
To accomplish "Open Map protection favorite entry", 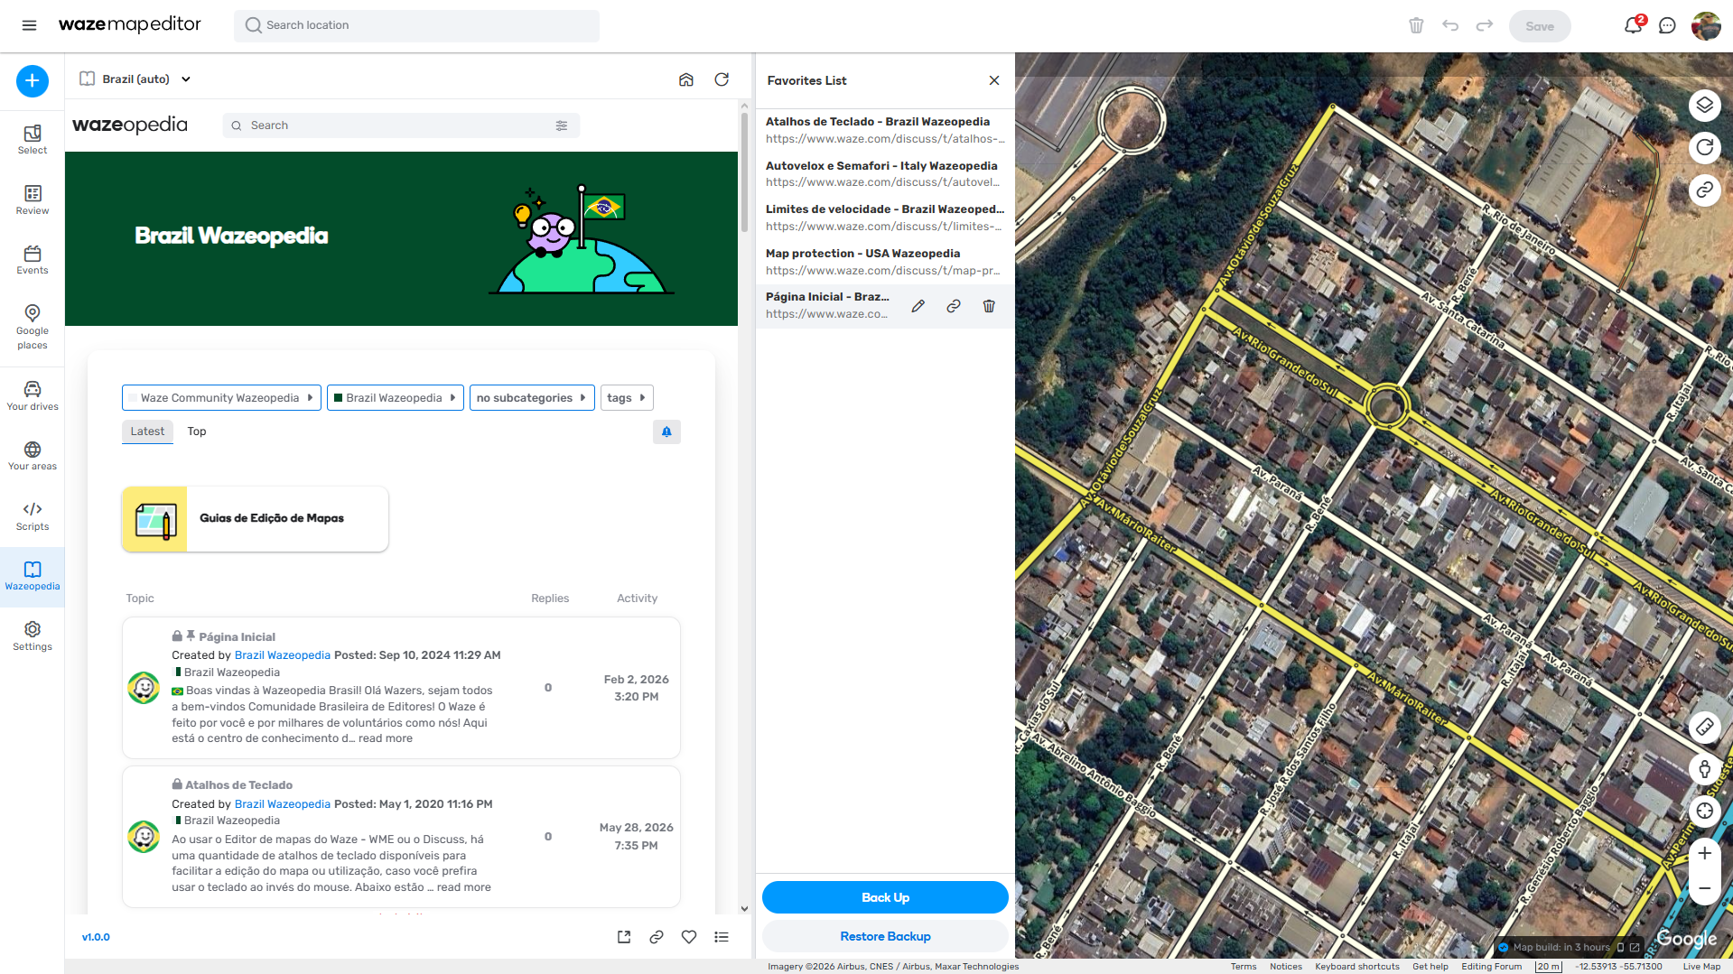I will coord(885,262).
